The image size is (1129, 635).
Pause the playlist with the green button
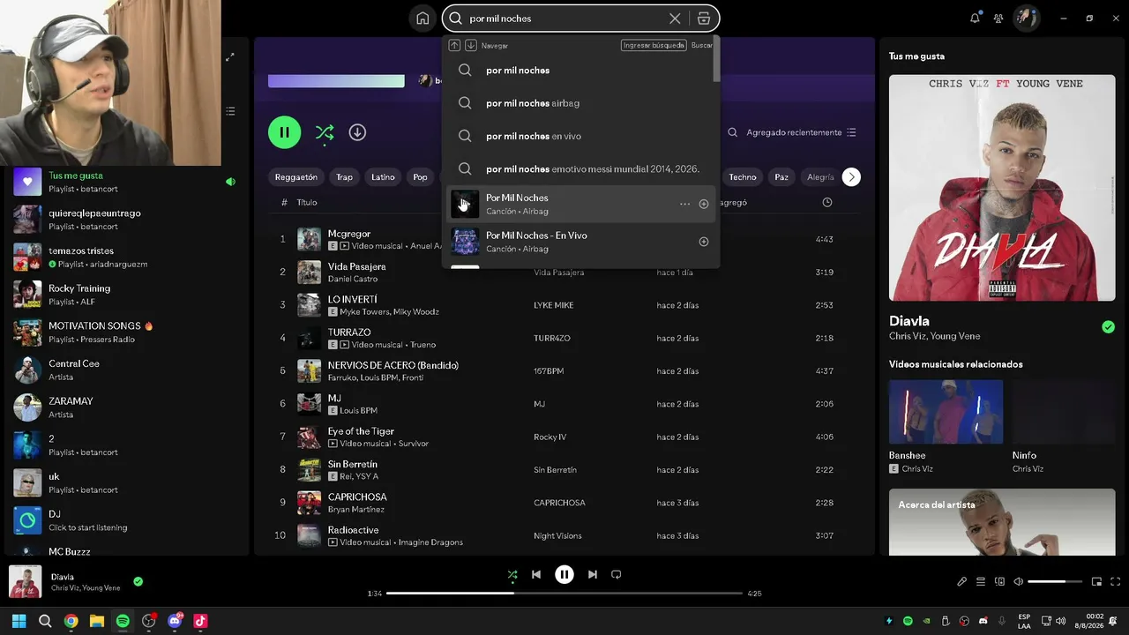(x=285, y=132)
